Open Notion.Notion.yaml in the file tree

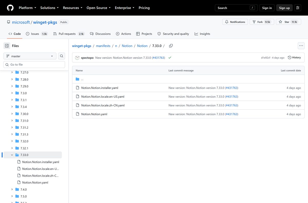tap(35, 182)
